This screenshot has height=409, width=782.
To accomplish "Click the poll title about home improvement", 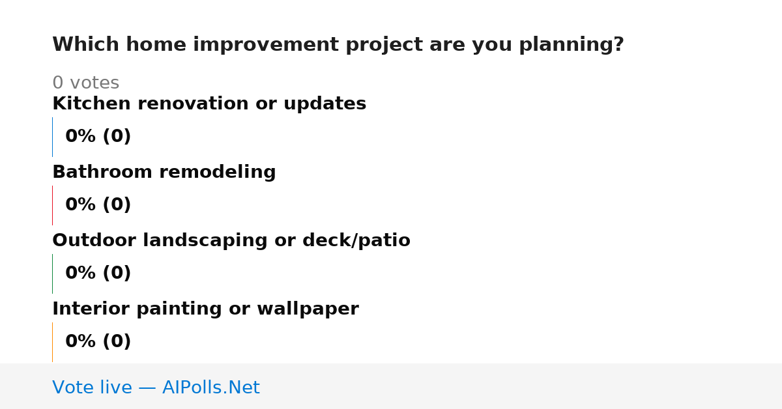I will (338, 45).
